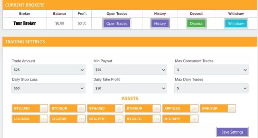The width and height of the screenshot is (258, 138).
Task: Open Max Concurrent Trades dropdown
Action: (x=211, y=70)
